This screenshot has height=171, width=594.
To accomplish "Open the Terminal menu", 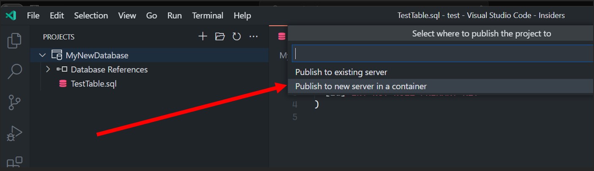I will click(207, 16).
